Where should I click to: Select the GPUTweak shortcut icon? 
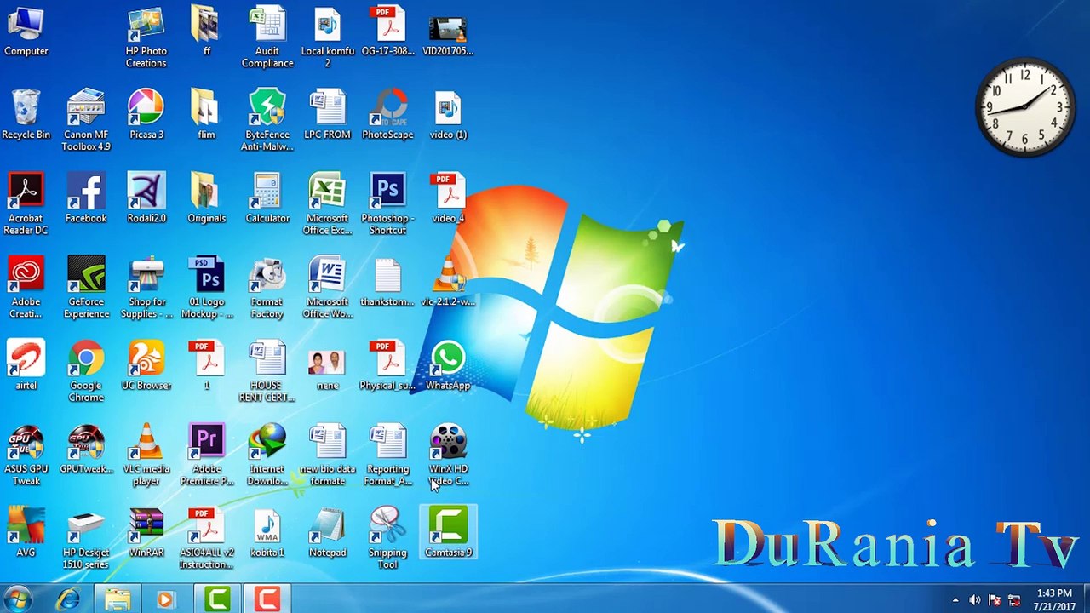86,449
